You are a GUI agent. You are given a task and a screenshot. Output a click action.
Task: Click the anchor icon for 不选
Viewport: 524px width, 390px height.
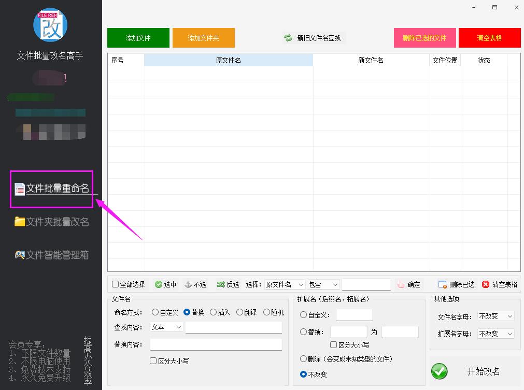pyautogui.click(x=188, y=284)
